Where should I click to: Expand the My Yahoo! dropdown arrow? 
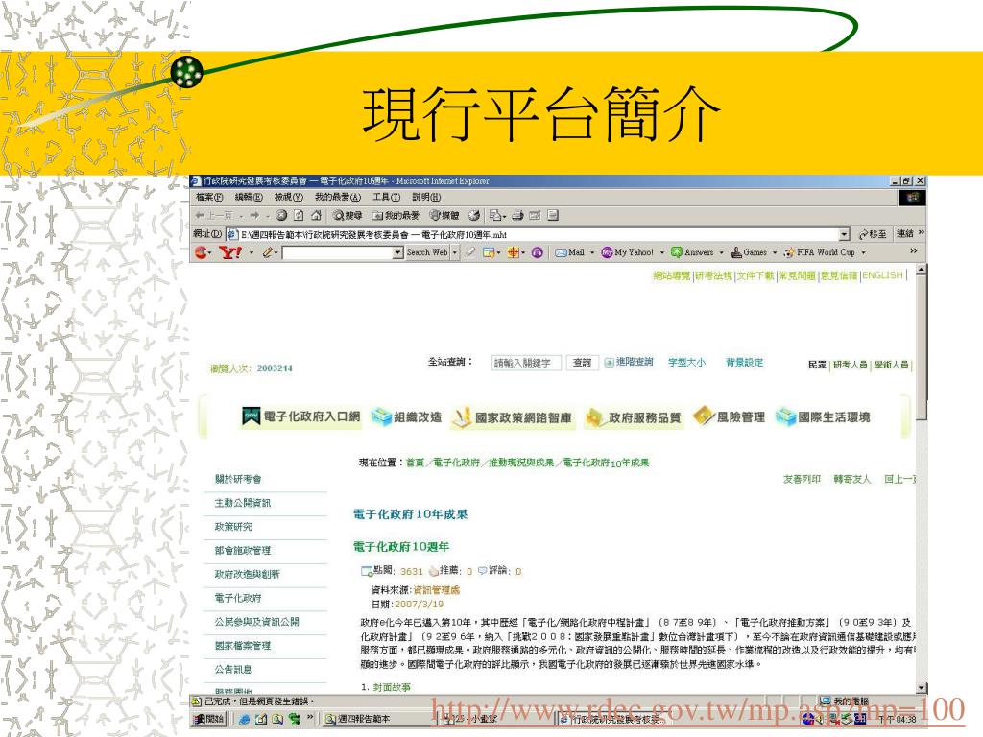(661, 252)
